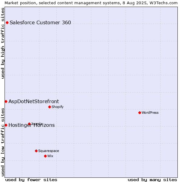
Task: Select the Shopify red data point
Action: point(49,107)
